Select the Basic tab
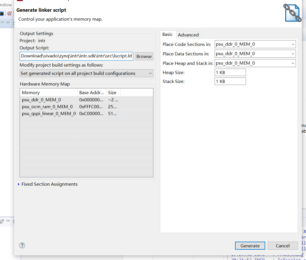The height and width of the screenshot is (260, 306). pos(168,34)
